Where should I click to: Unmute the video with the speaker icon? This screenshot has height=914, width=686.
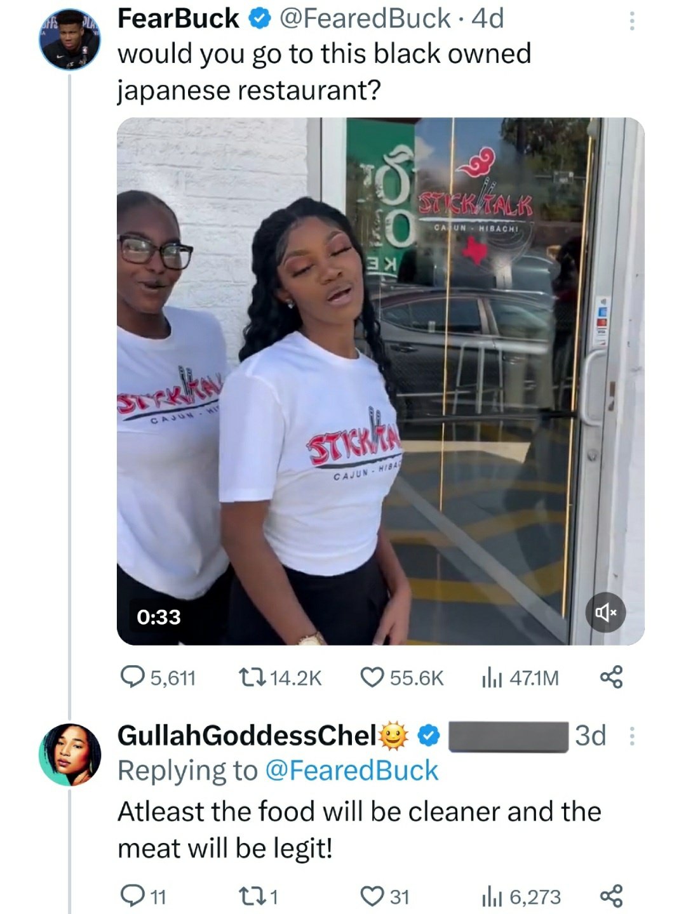tap(606, 613)
